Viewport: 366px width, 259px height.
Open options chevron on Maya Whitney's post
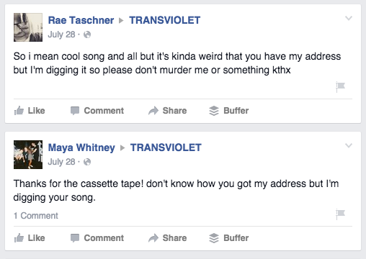point(349,145)
